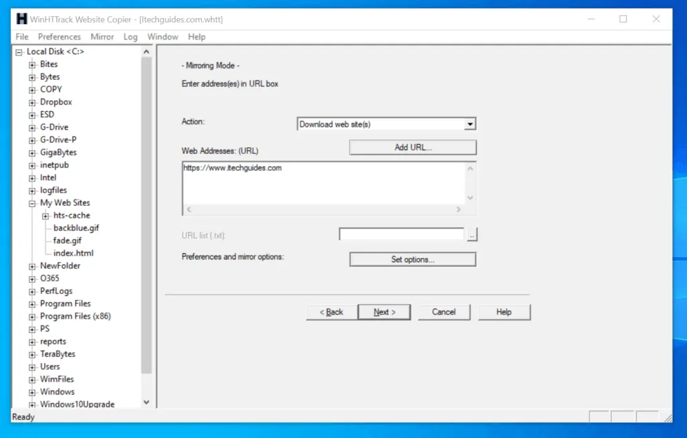The height and width of the screenshot is (438, 687).
Task: Click the Set options... button
Action: tap(413, 259)
